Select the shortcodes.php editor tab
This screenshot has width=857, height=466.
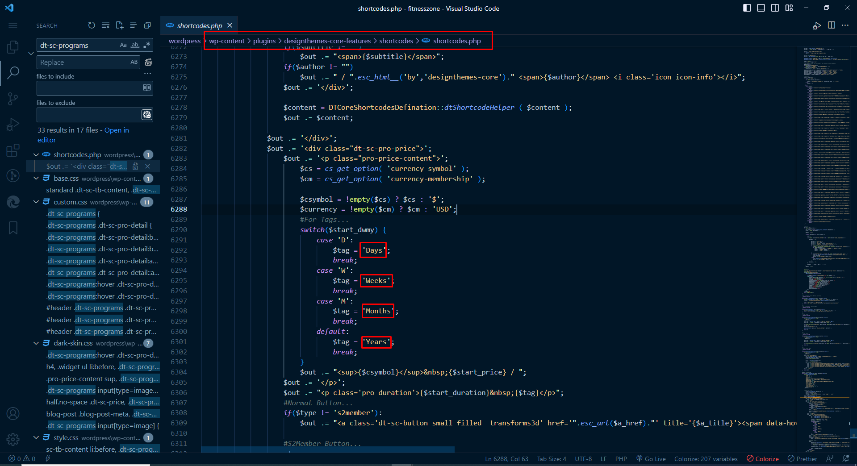199,25
